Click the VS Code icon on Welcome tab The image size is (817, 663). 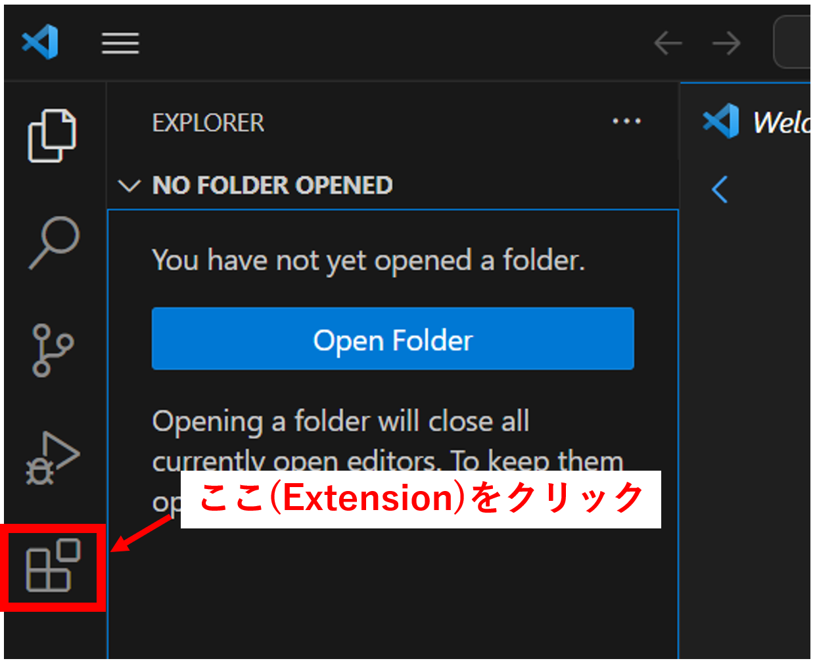[x=721, y=121]
